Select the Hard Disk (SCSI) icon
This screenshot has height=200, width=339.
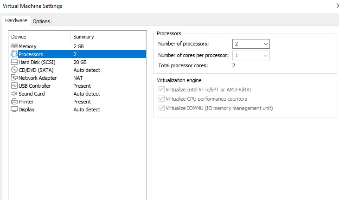(x=14, y=62)
